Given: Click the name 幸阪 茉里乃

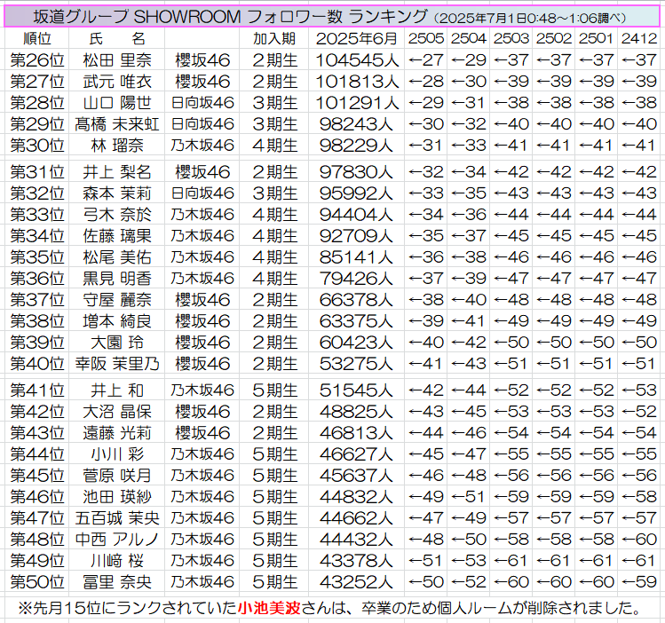Looking at the screenshot, I should (x=117, y=364).
